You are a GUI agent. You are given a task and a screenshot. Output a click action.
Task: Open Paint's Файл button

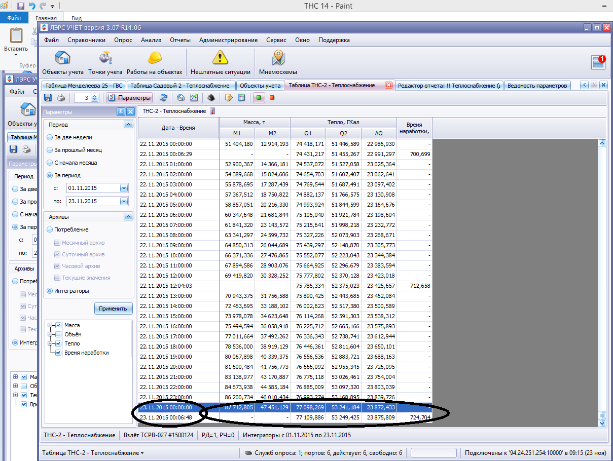14,17
